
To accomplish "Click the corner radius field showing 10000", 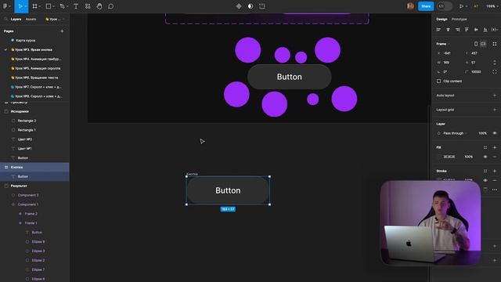I will pos(476,72).
